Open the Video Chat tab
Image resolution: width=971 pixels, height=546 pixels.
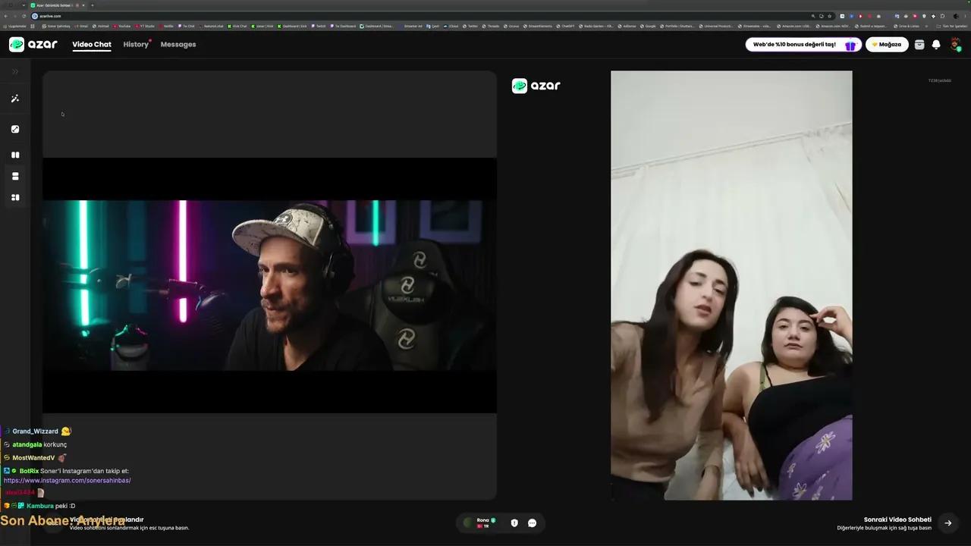(x=92, y=44)
